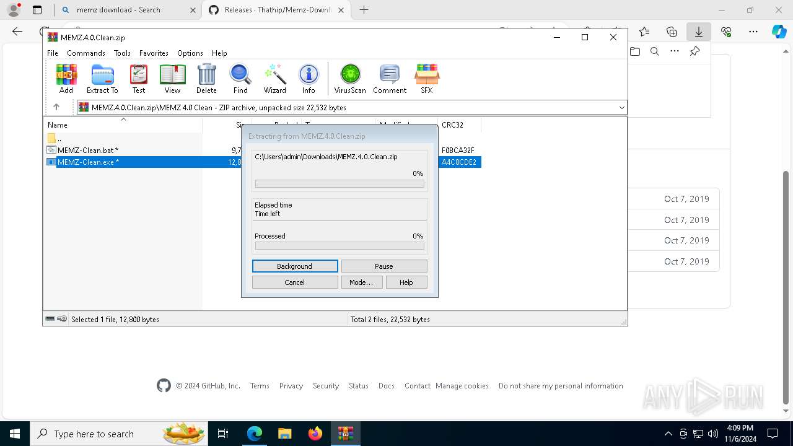793x446 pixels.
Task: Click the View file icon
Action: 172,79
